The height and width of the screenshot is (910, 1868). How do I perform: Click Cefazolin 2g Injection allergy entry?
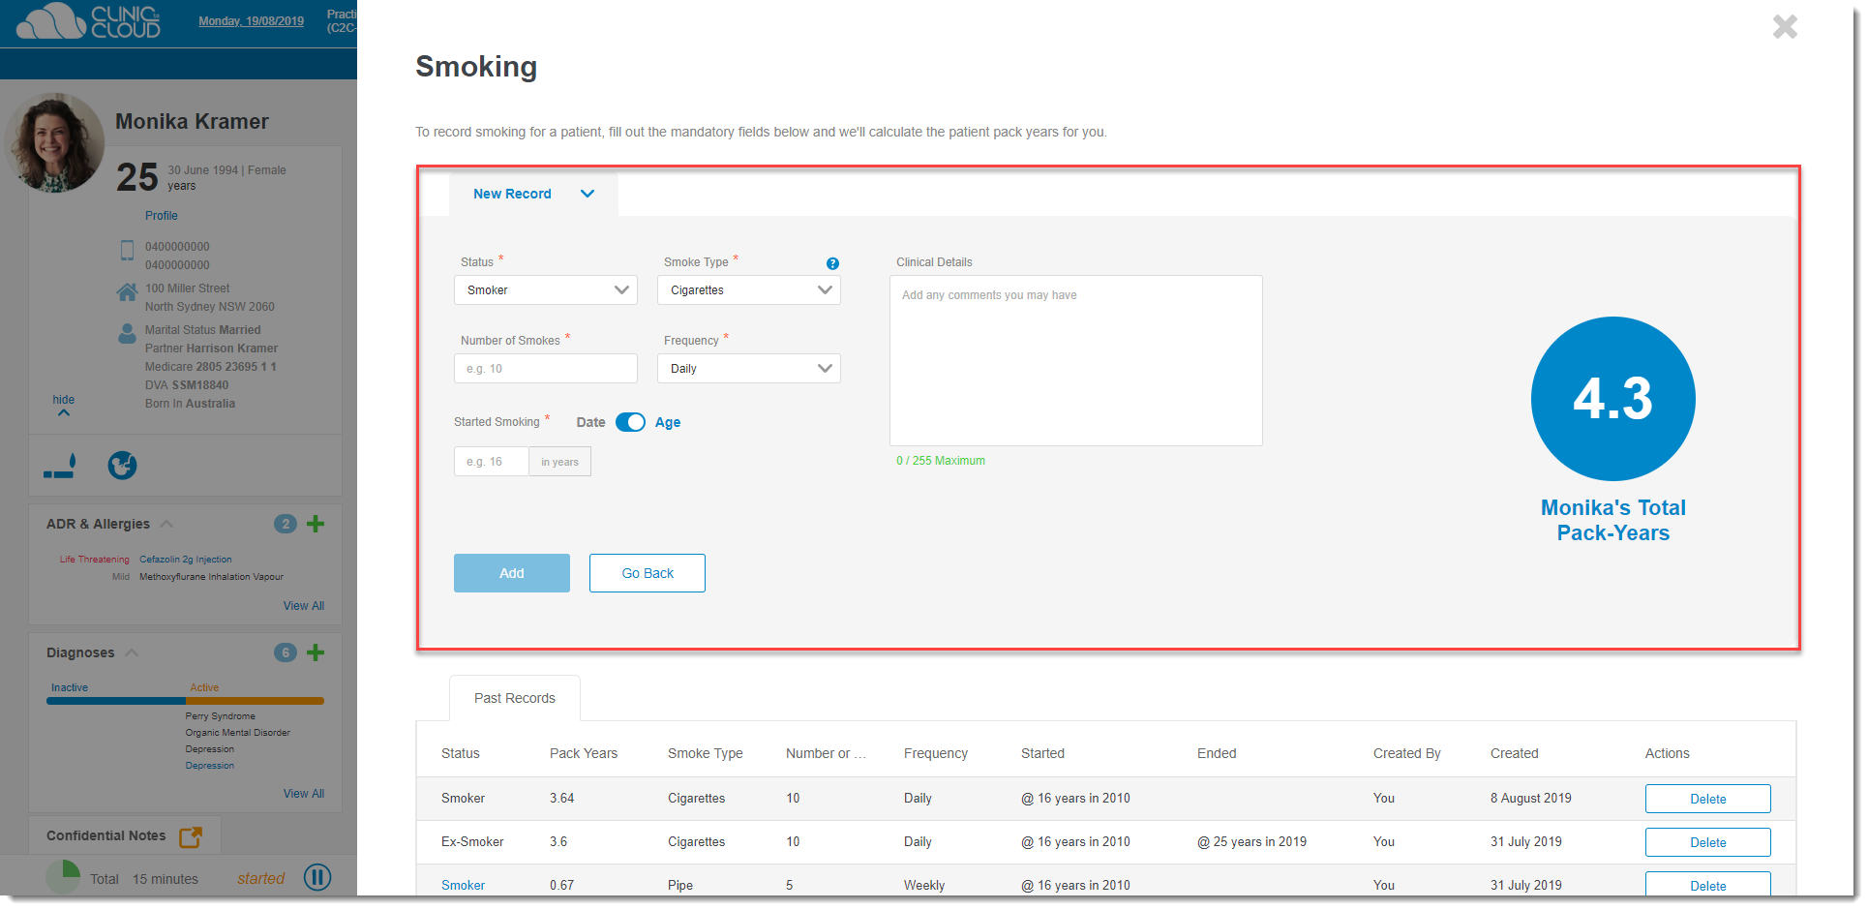186,560
